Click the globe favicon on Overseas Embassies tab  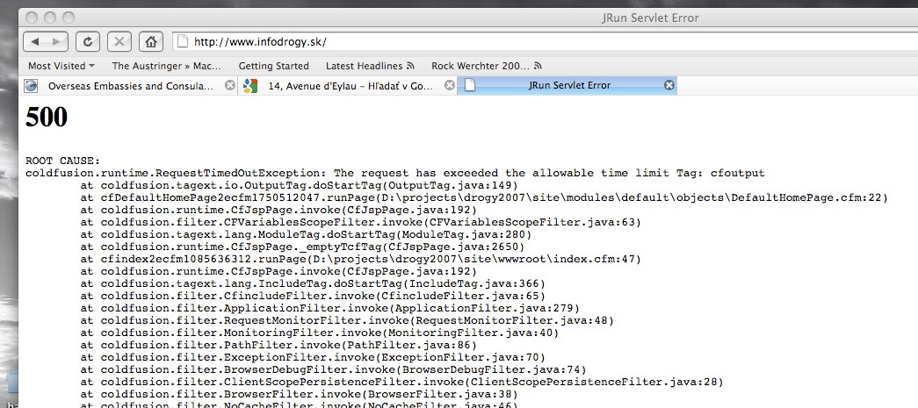(x=31, y=86)
